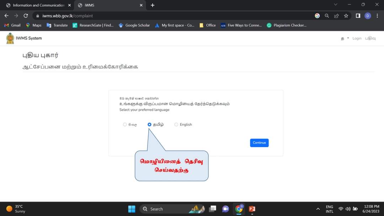The image size is (384, 216).
Task: Open the browser side panel icon
Action: (358, 16)
